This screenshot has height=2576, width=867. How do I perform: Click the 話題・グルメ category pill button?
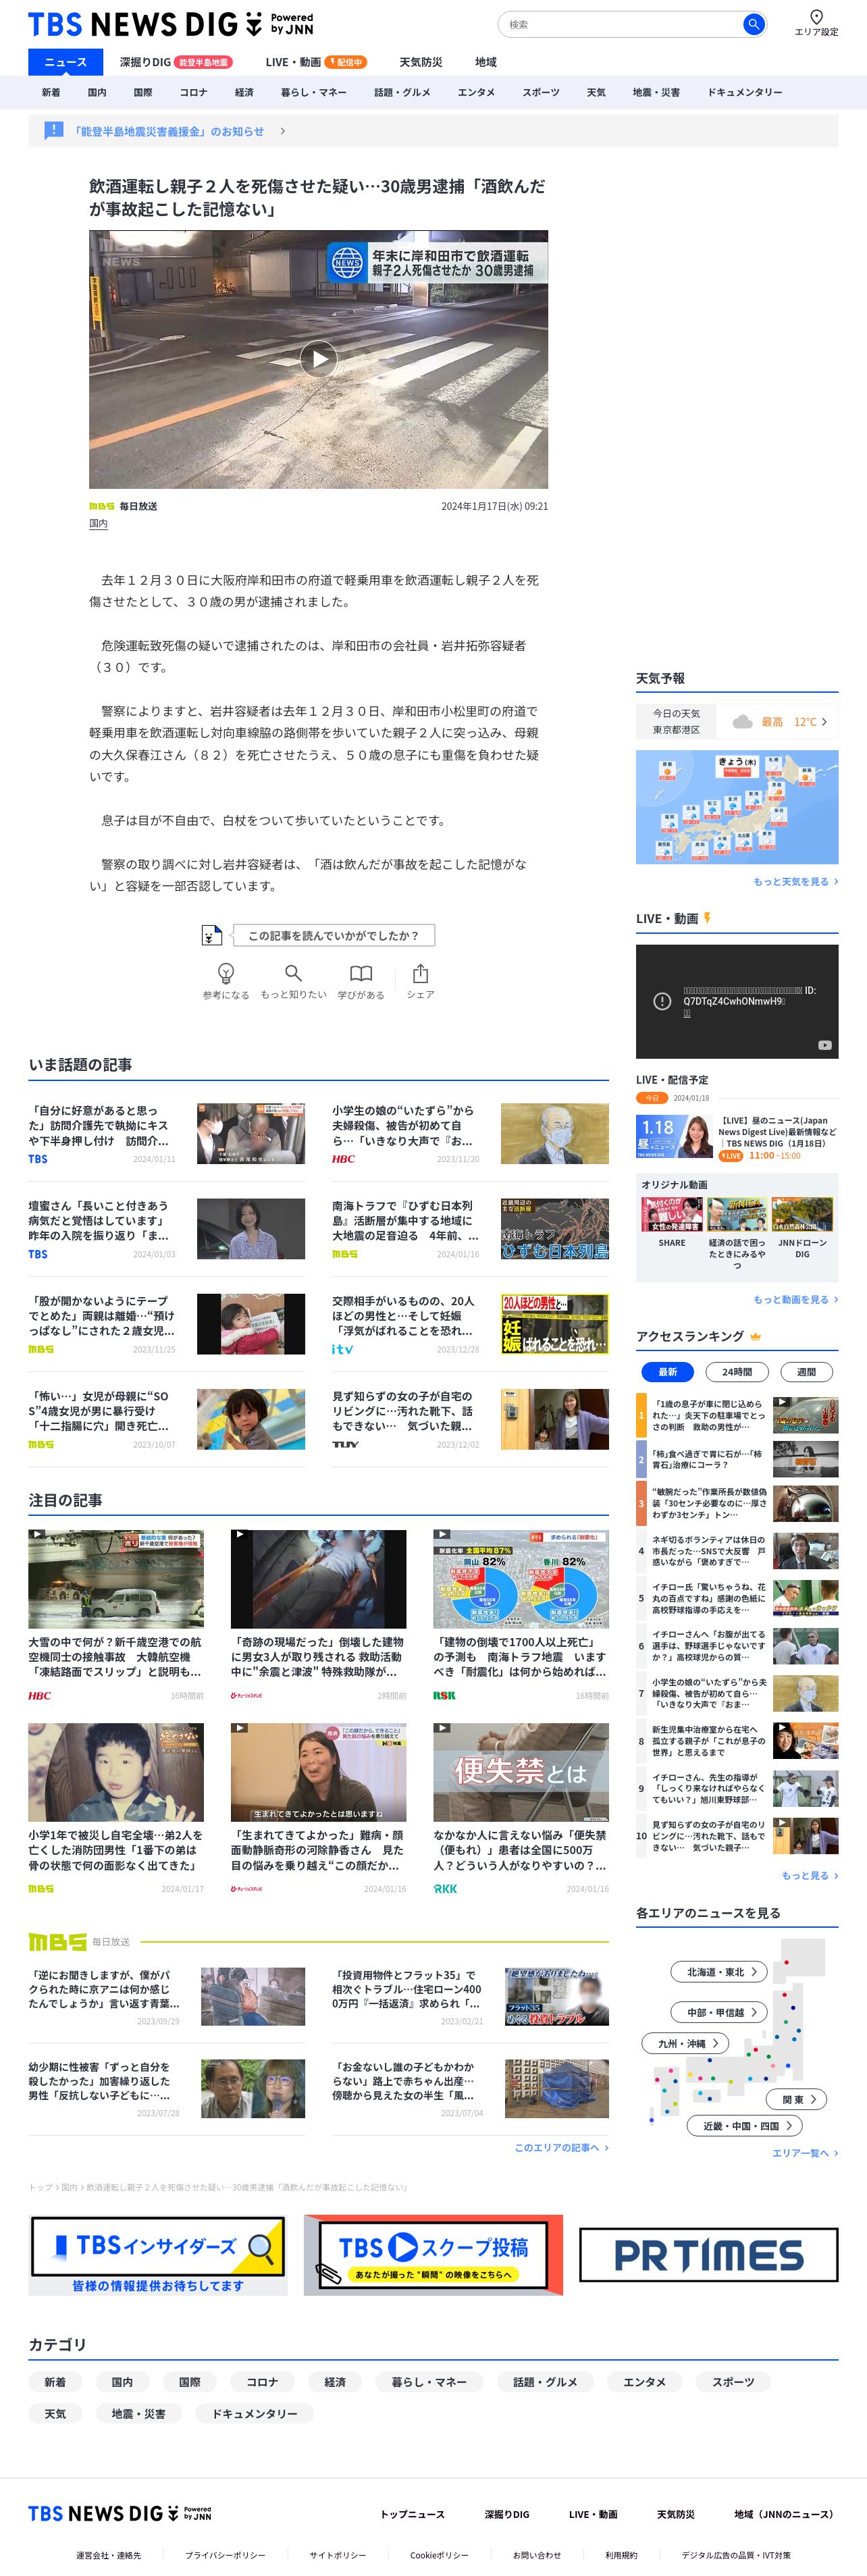click(x=545, y=2382)
